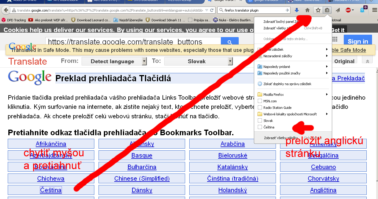Click the Dánsky language link

(x=142, y=190)
